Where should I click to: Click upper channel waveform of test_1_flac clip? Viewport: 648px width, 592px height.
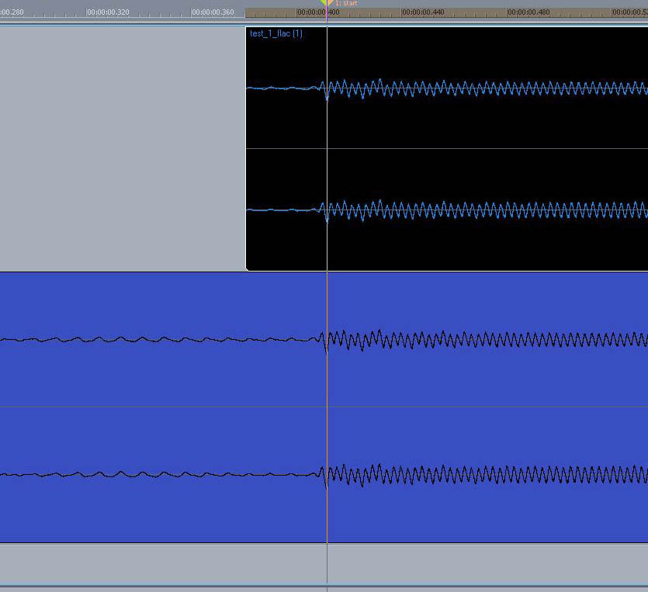466,88
